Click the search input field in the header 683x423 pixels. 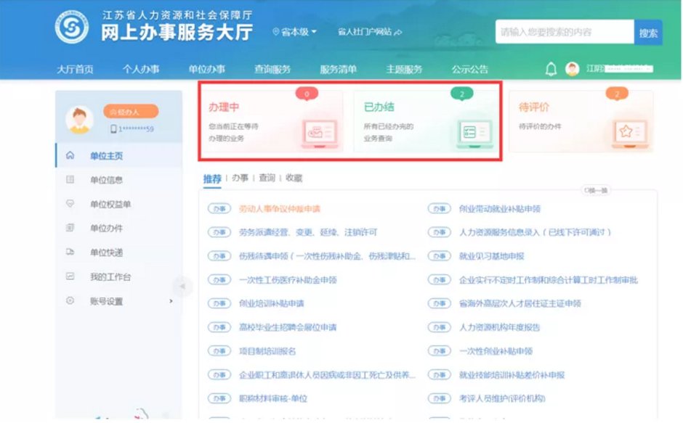pos(564,32)
